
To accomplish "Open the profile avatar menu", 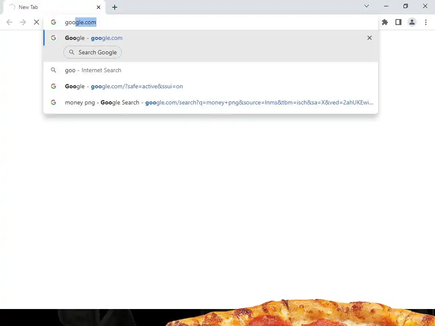I will [412, 22].
